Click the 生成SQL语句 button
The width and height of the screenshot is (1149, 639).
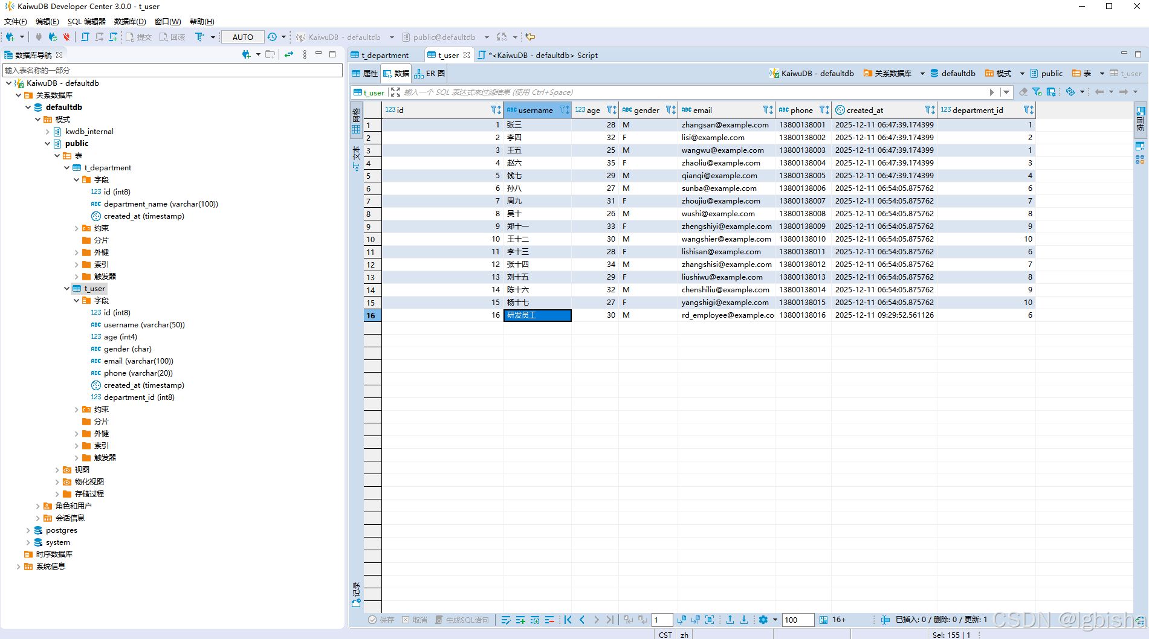[462, 620]
